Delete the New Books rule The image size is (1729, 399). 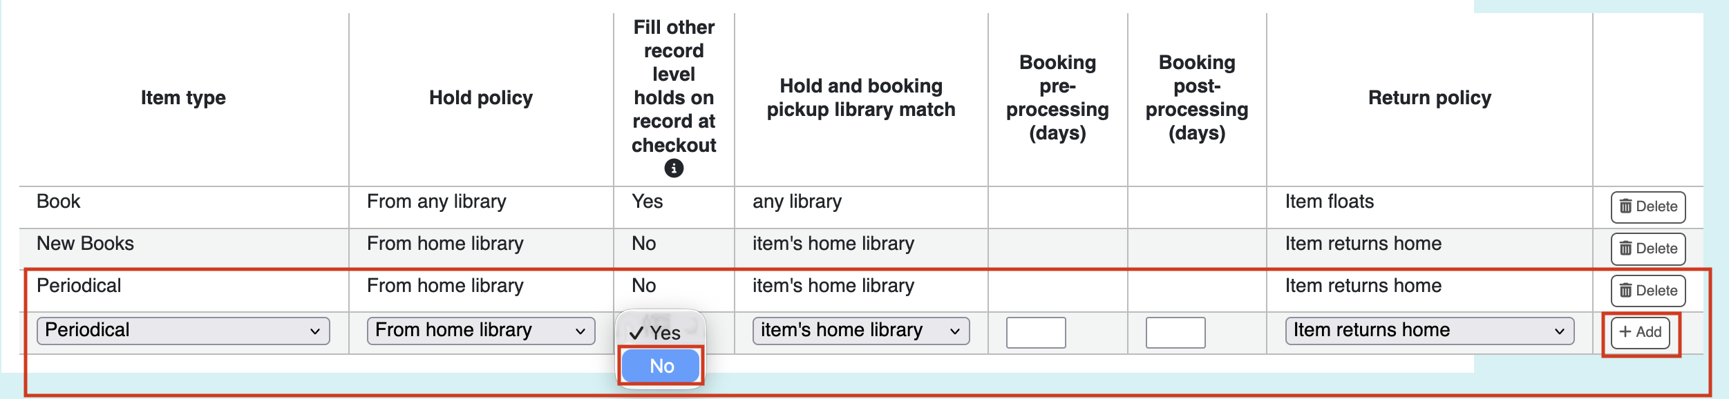[x=1648, y=249]
